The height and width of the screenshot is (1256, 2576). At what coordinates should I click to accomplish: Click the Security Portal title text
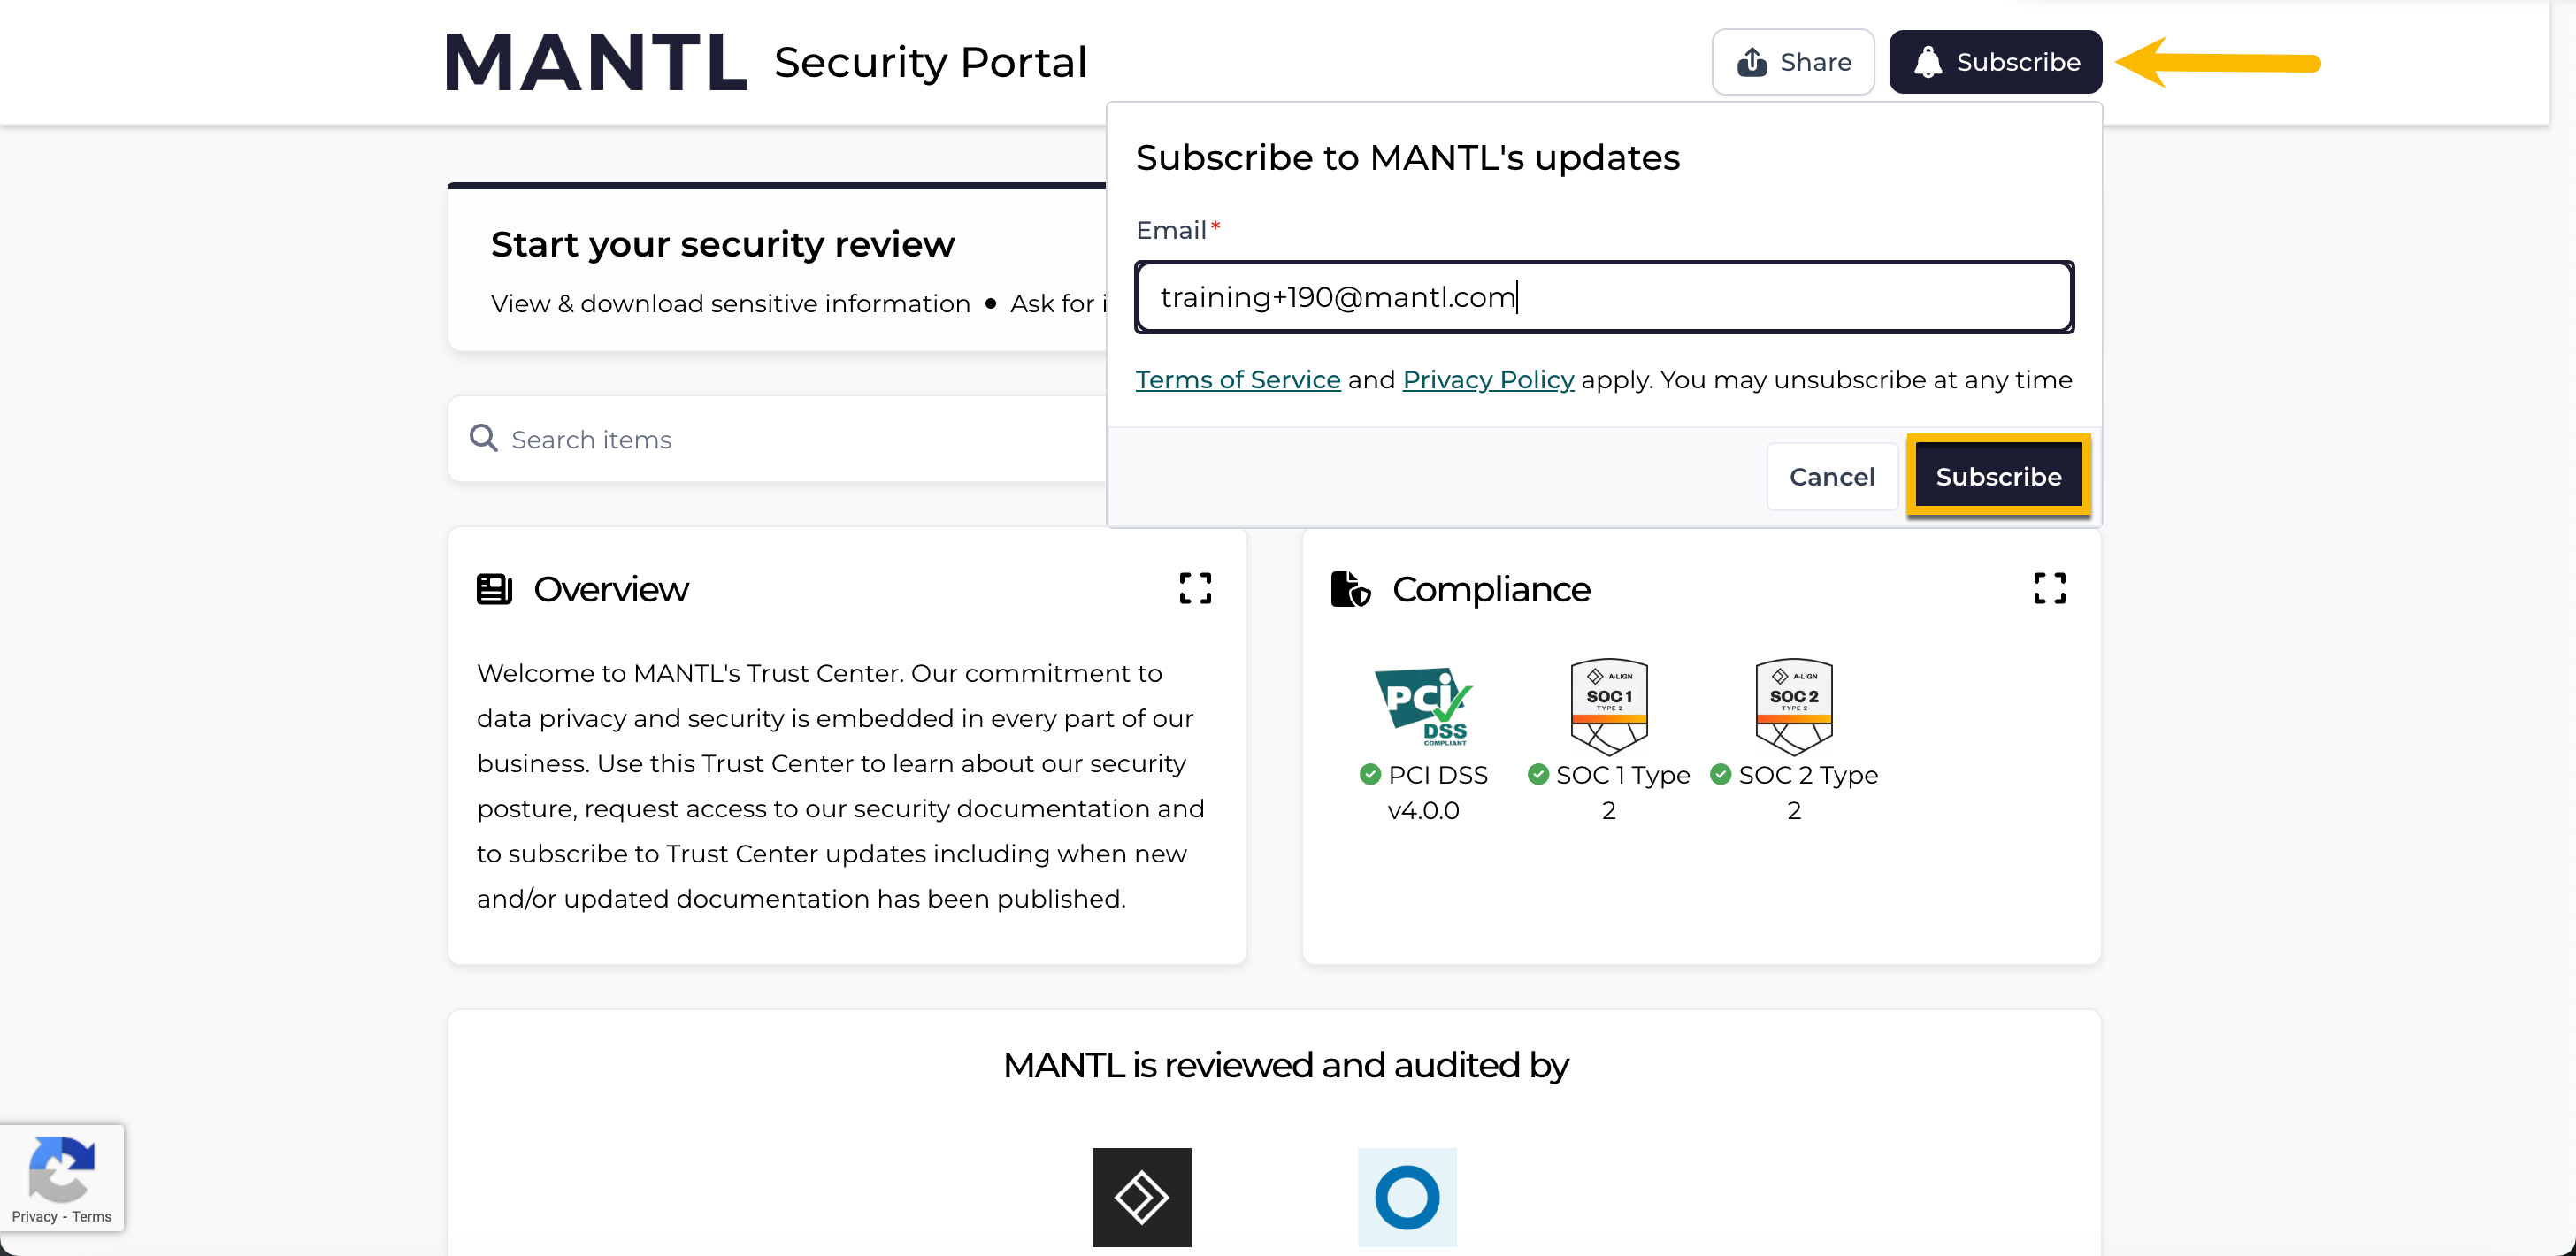(930, 62)
